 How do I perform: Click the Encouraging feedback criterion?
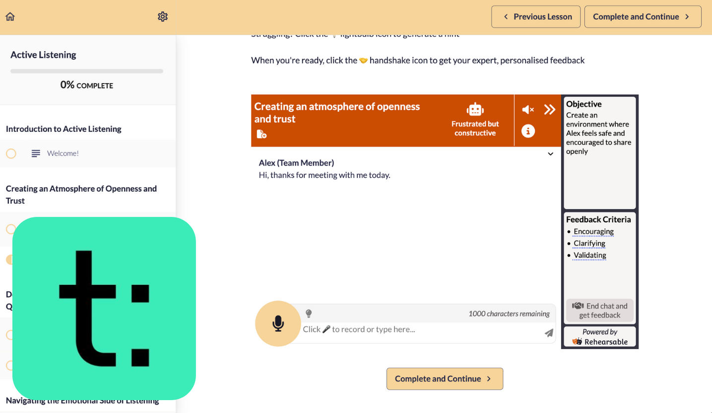593,231
